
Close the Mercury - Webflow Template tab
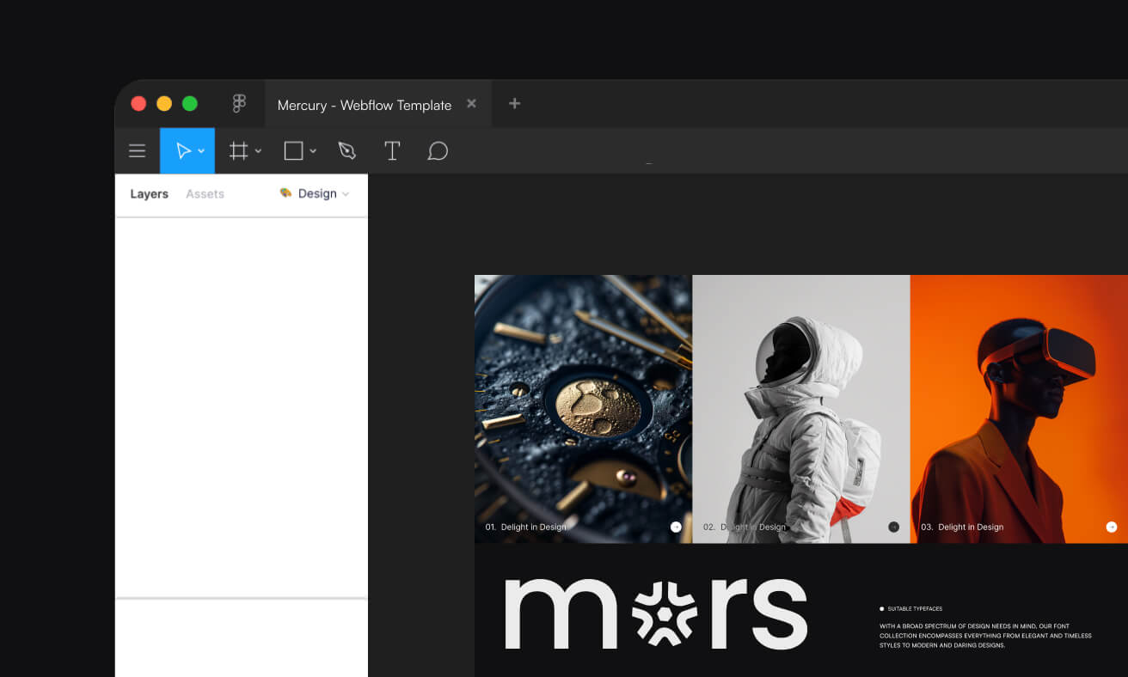[x=471, y=103]
